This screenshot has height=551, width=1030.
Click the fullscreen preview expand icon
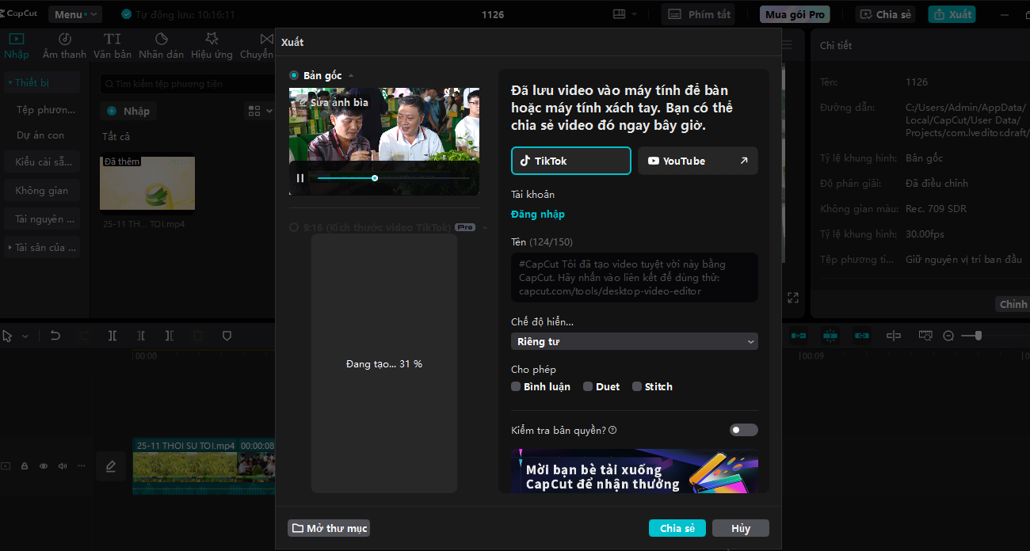click(x=793, y=298)
